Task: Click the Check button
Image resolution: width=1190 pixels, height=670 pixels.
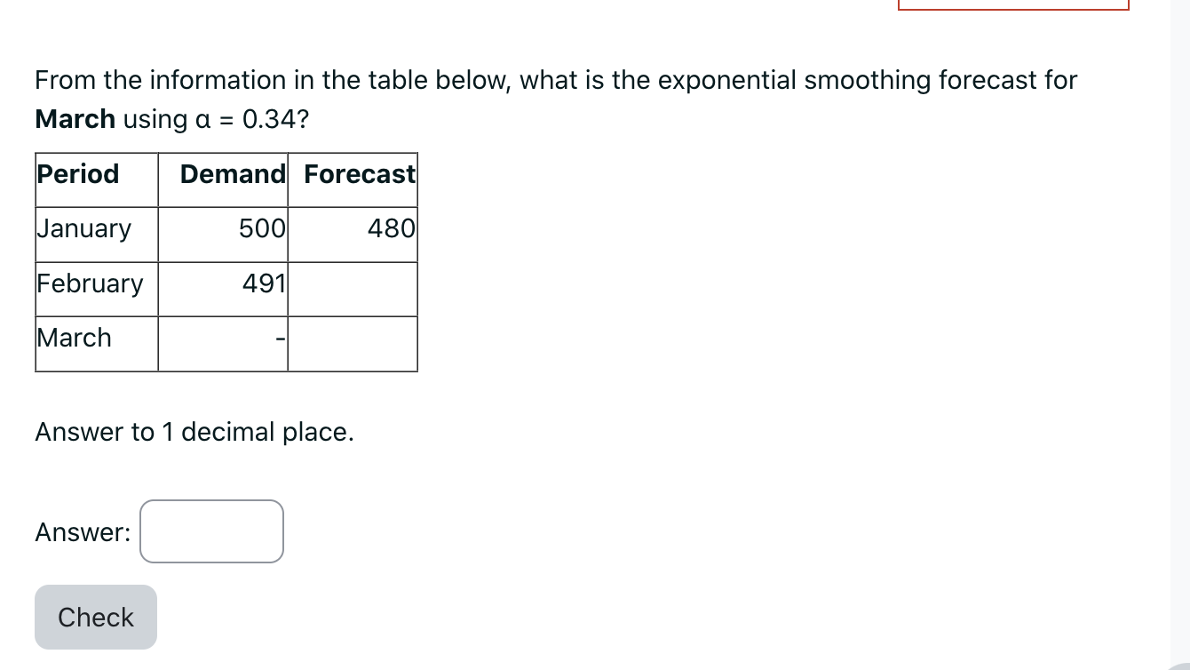Action: click(96, 617)
